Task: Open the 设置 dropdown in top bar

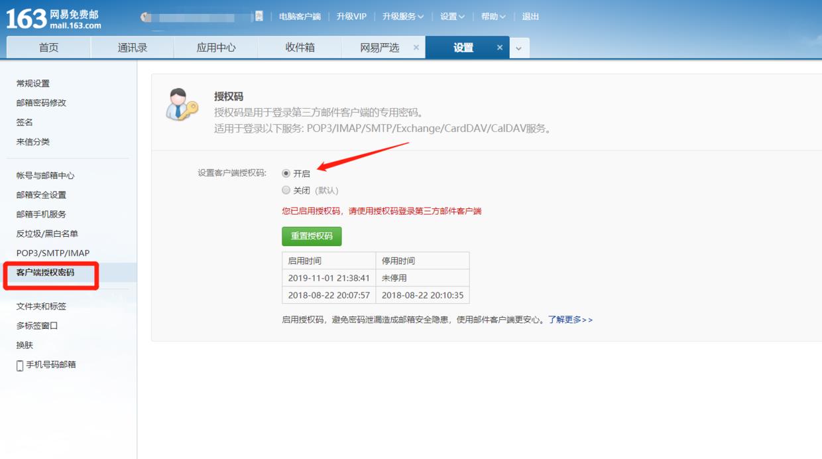Action: (451, 16)
